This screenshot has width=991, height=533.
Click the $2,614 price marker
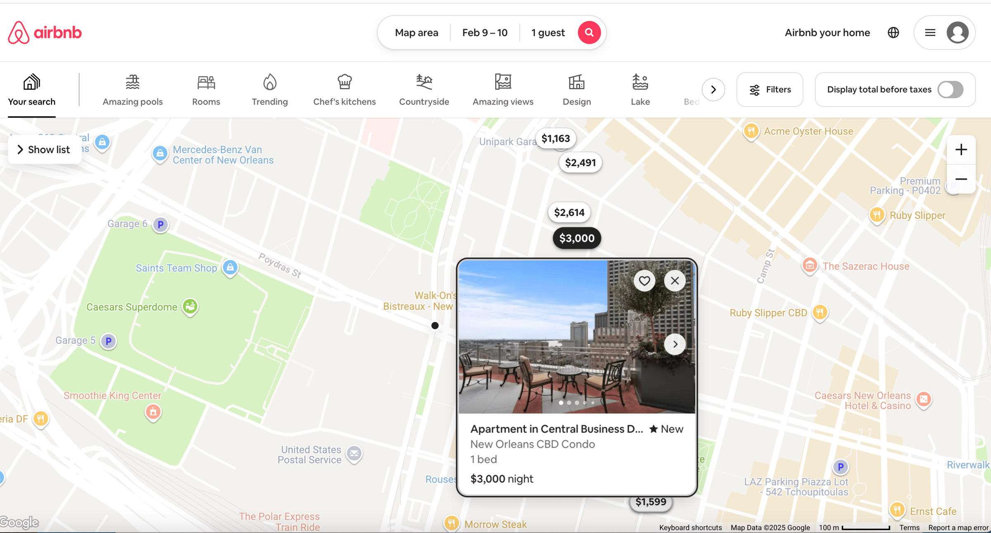tap(569, 212)
